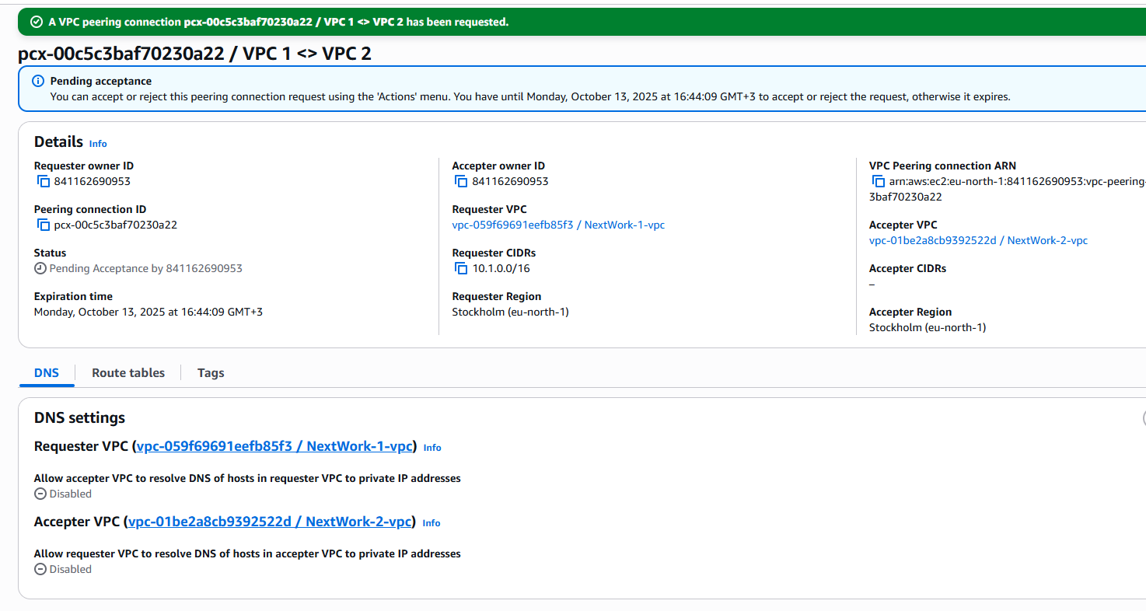Click the Pending acceptance info icon
The image size is (1146, 611).
coord(38,81)
